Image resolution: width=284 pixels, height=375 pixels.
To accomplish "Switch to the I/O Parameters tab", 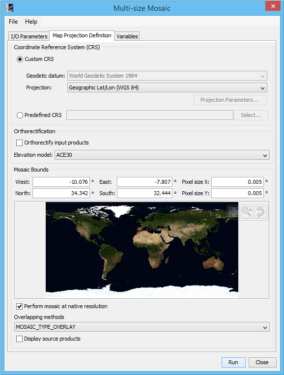I will coord(29,36).
